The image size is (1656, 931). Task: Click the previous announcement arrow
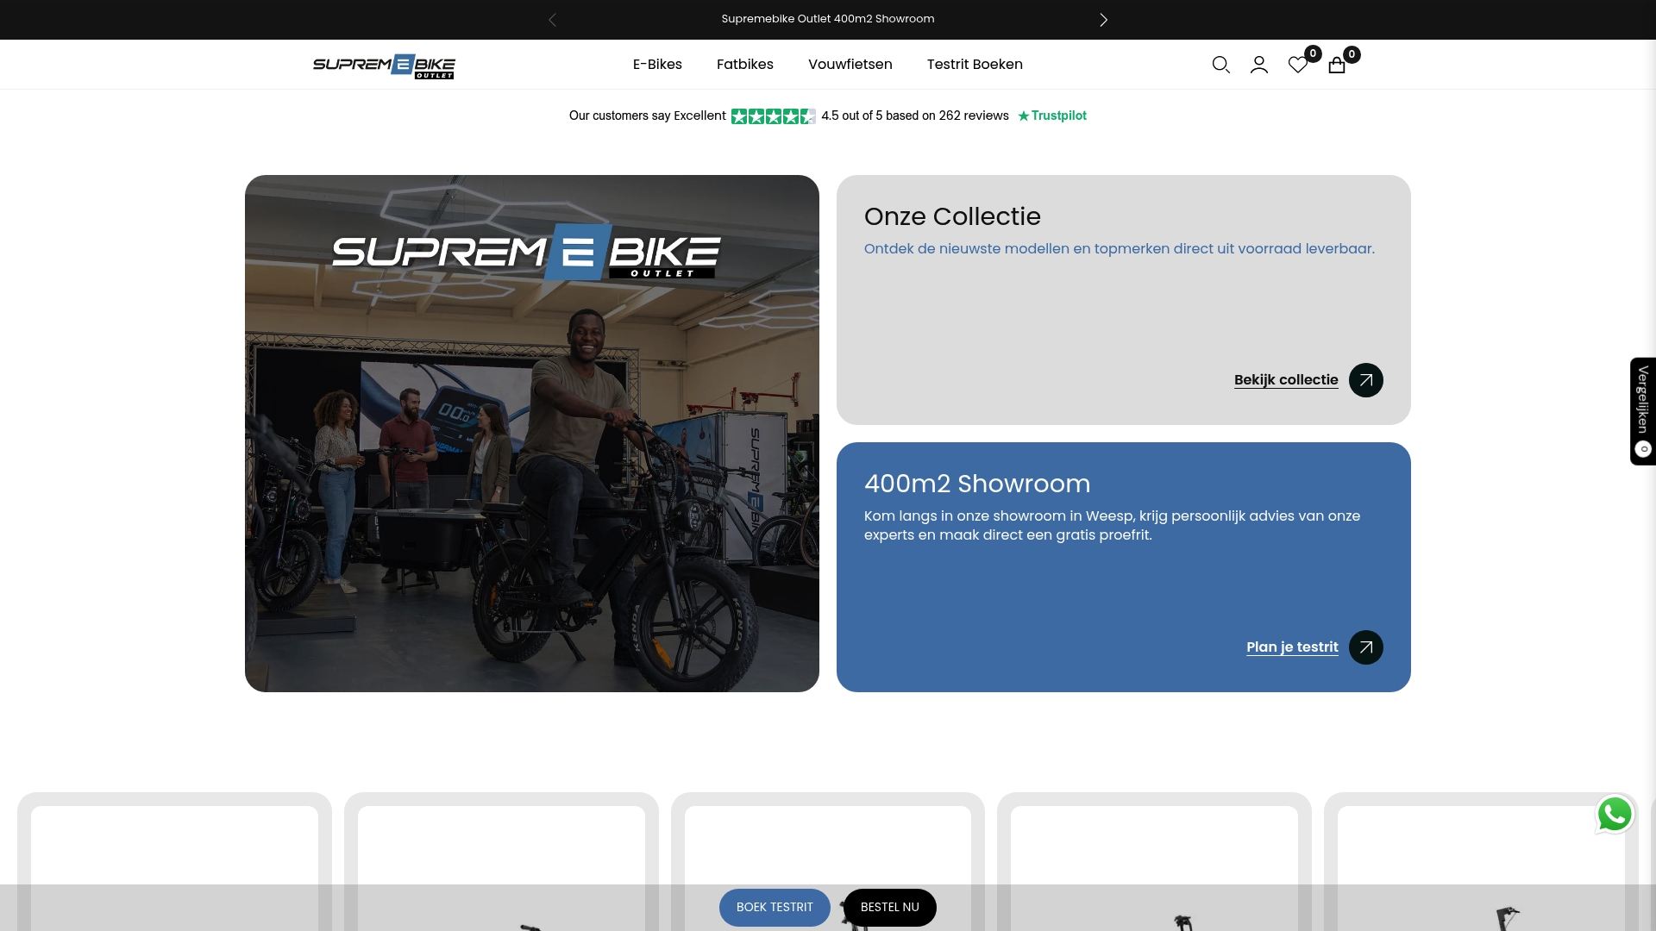(x=552, y=20)
